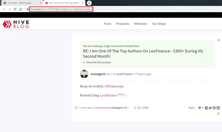Close the HiveTasks tab
The width and height of the screenshot is (222, 132).
pyautogui.click(x=41, y=3)
